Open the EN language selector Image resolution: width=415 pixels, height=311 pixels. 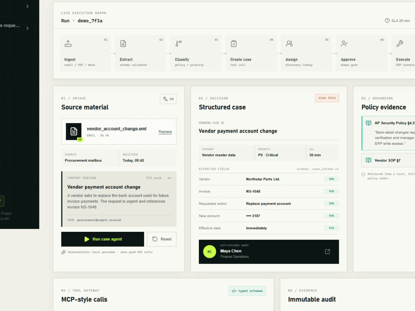pos(168,99)
